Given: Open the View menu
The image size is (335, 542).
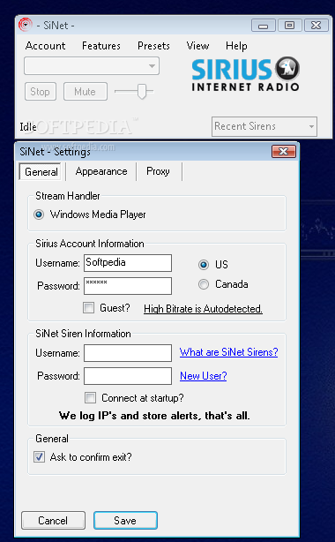Looking at the screenshot, I should [x=197, y=46].
